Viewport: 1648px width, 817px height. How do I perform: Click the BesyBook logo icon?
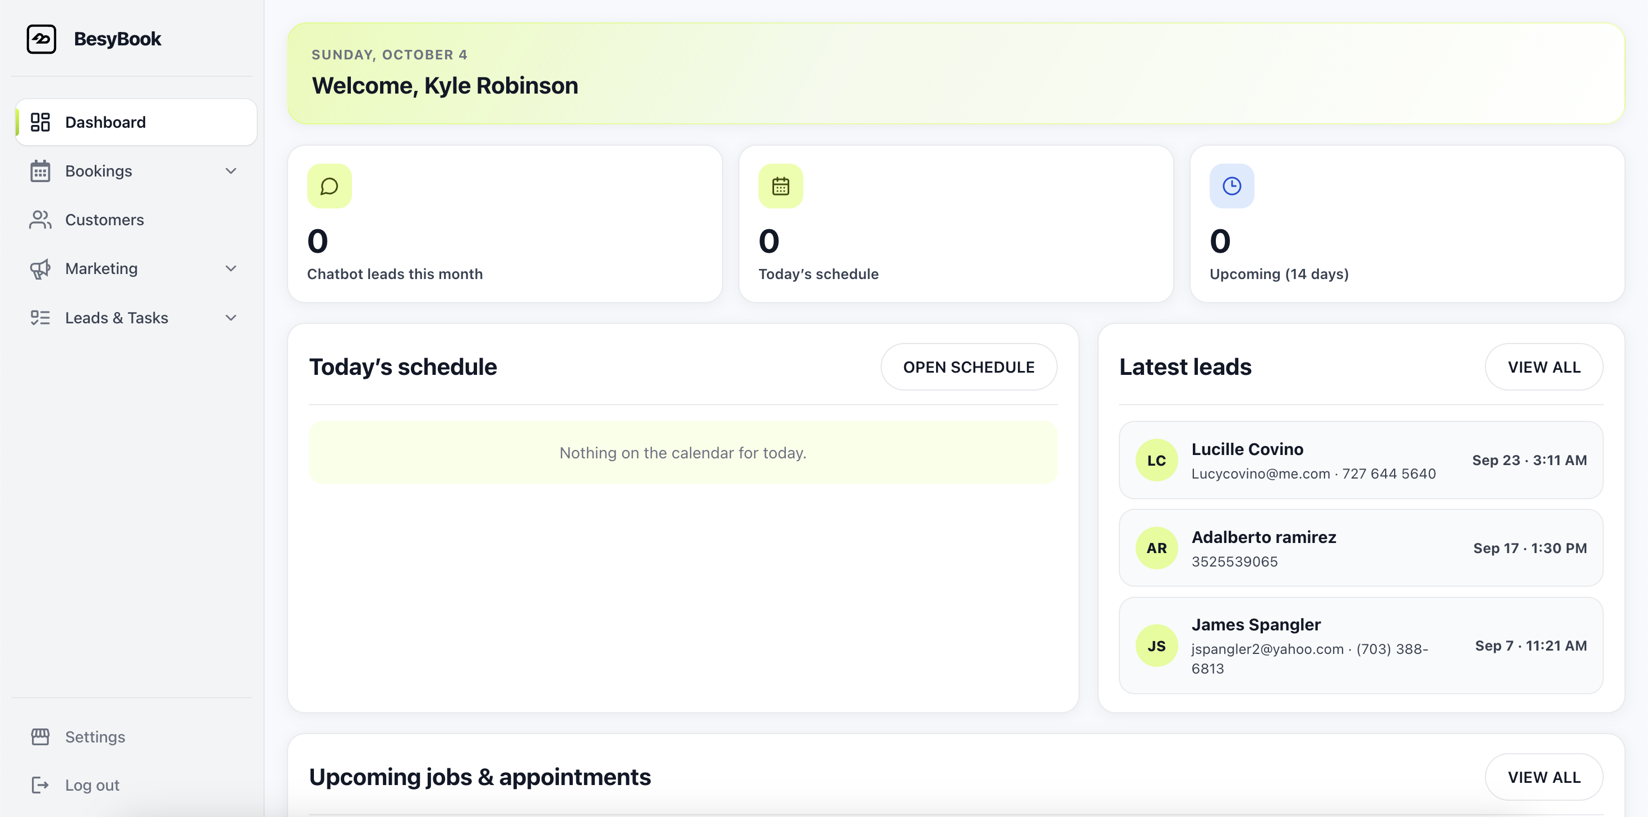[x=41, y=39]
